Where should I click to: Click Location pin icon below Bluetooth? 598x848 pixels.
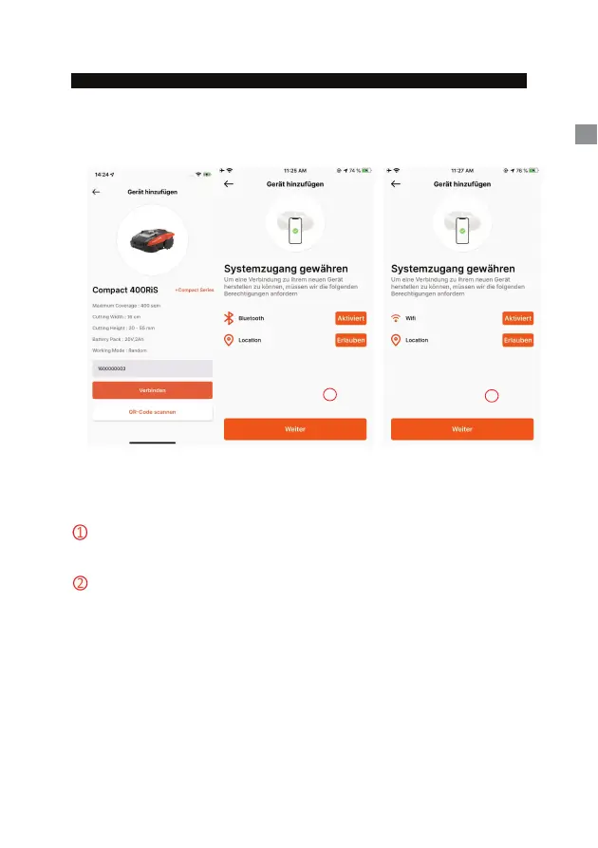tap(229, 340)
